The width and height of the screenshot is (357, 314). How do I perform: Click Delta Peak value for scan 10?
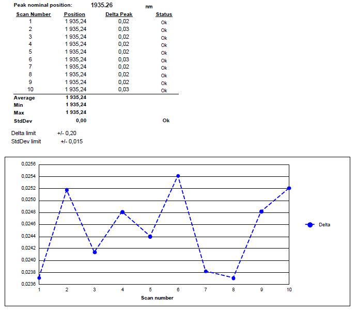click(123, 90)
